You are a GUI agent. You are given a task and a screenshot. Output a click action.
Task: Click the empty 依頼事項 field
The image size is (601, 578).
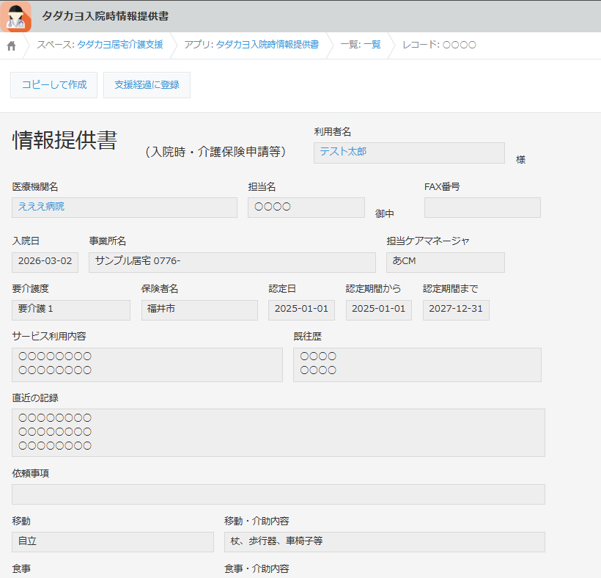278,494
